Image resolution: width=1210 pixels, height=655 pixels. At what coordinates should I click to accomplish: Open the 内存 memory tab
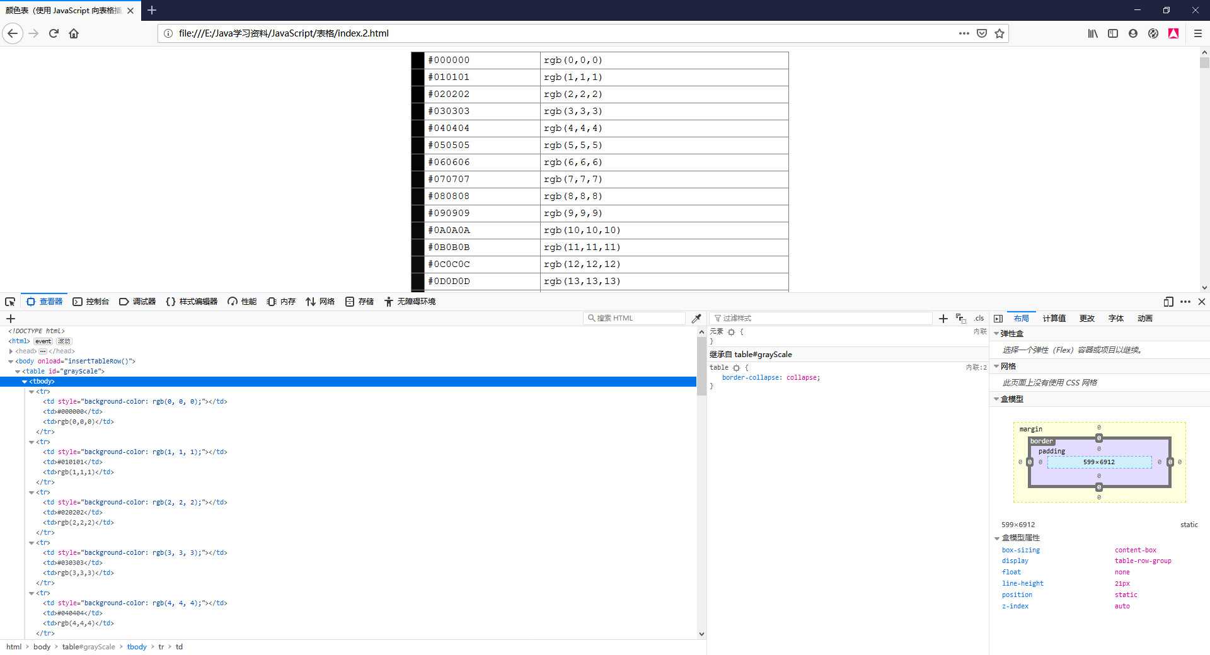coord(281,302)
